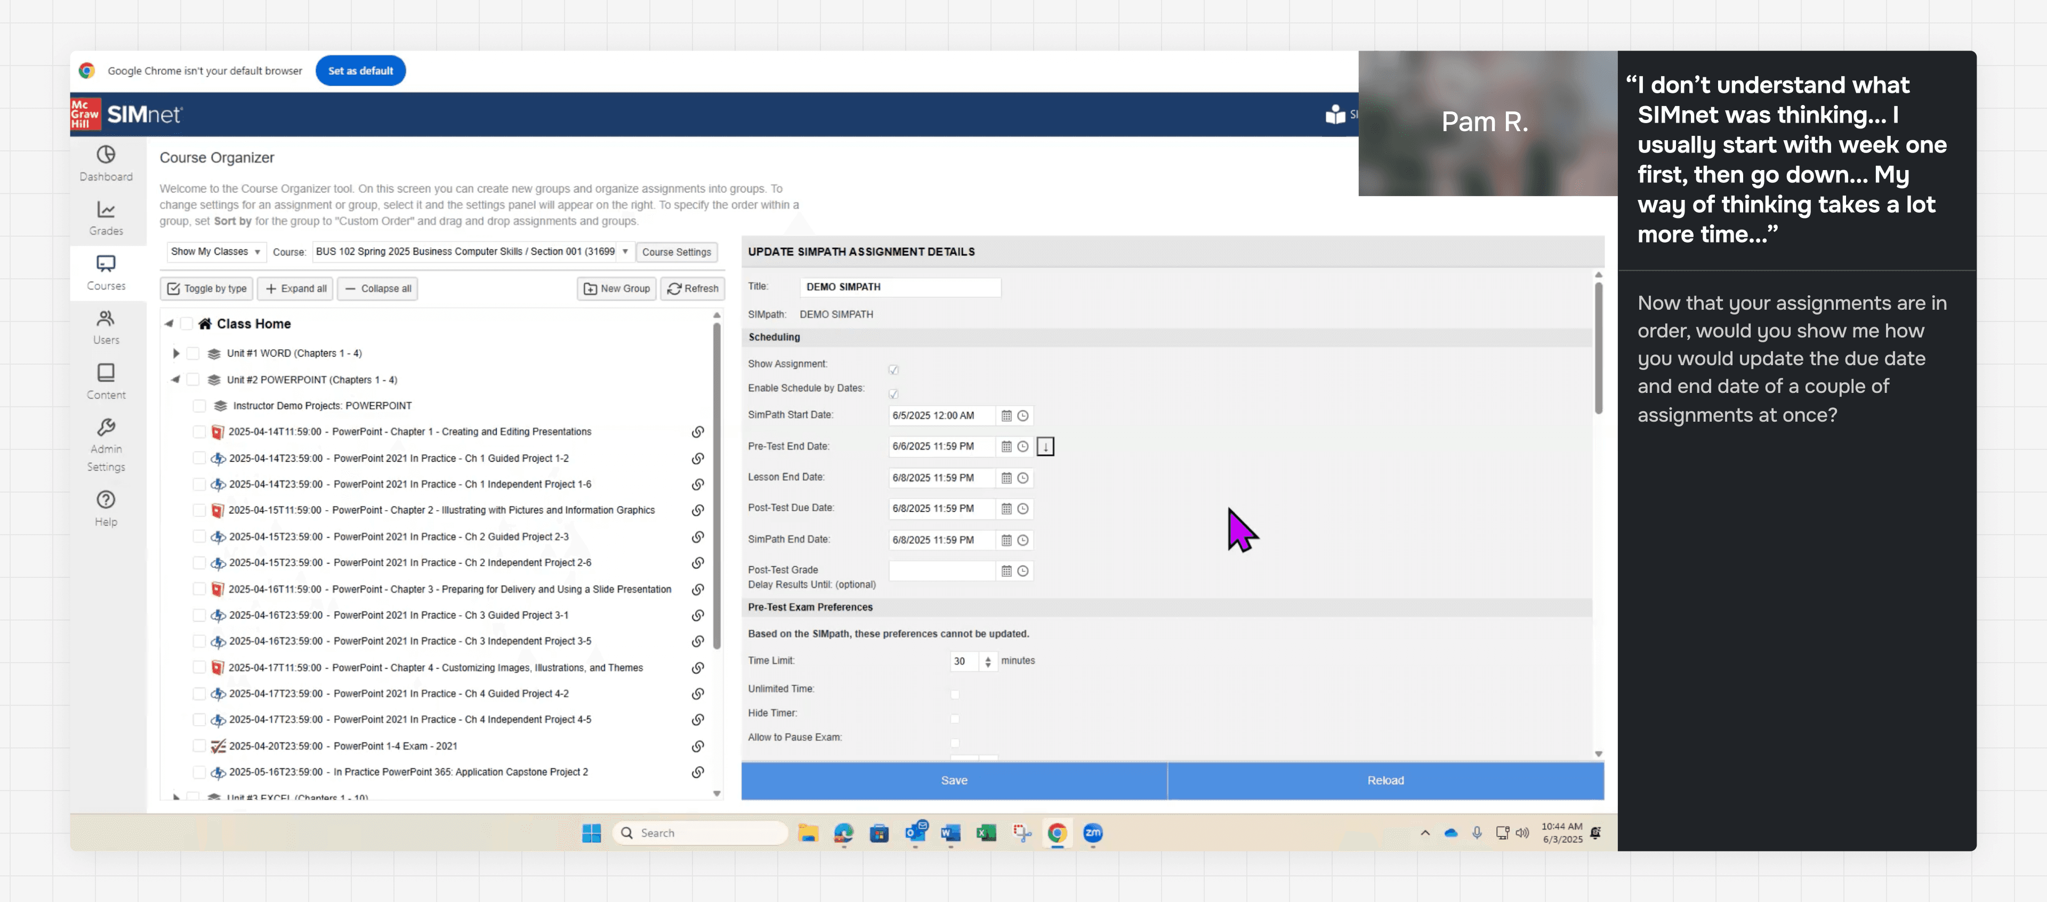The height and width of the screenshot is (902, 2047).
Task: Check the Unit #1 WORD group checkbox
Action: click(x=193, y=353)
